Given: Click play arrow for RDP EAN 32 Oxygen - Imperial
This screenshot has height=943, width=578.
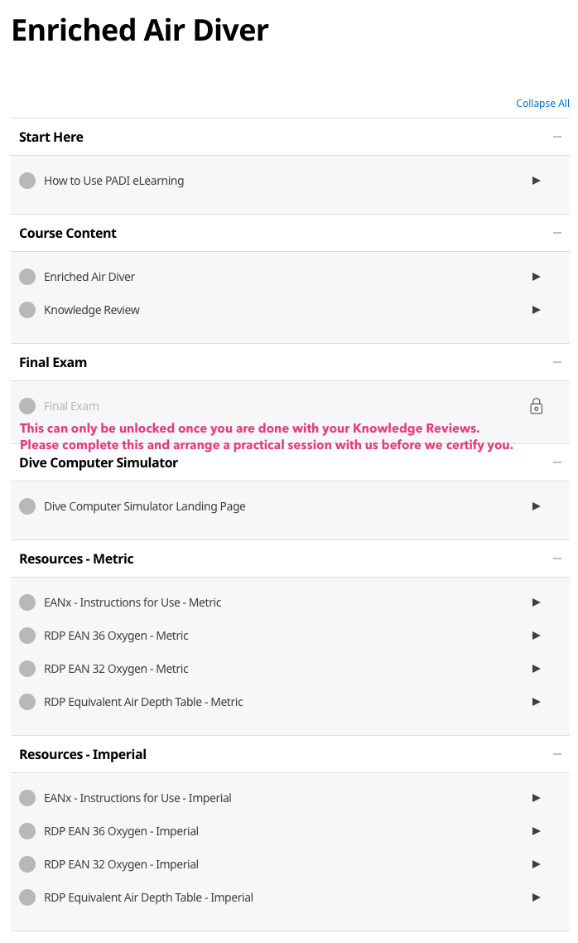Looking at the screenshot, I should click(536, 864).
